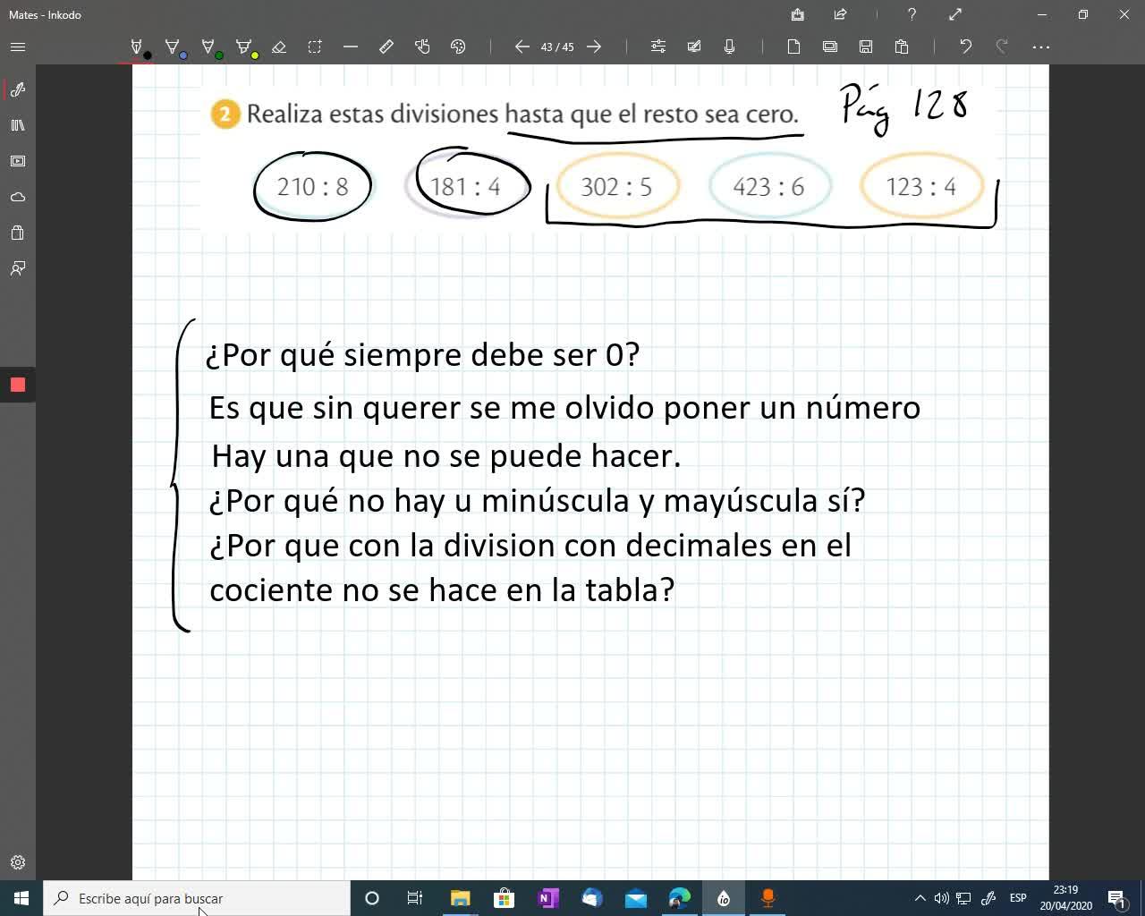Save the notebook with floppy icon

click(866, 47)
